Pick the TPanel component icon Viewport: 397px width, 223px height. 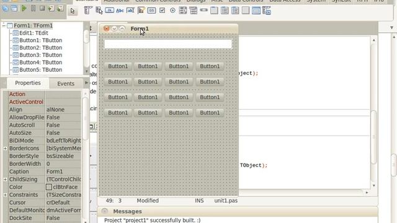[x=246, y=11]
